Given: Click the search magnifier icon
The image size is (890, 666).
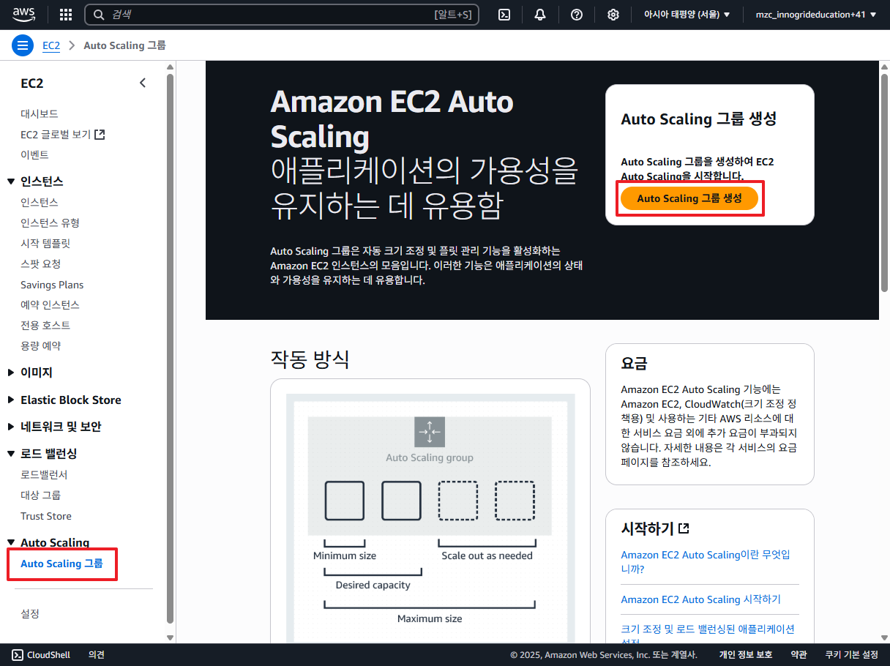Looking at the screenshot, I should pos(99,15).
